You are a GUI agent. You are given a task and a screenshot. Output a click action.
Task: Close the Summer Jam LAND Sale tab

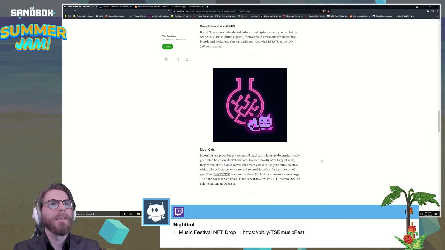pos(96,7)
